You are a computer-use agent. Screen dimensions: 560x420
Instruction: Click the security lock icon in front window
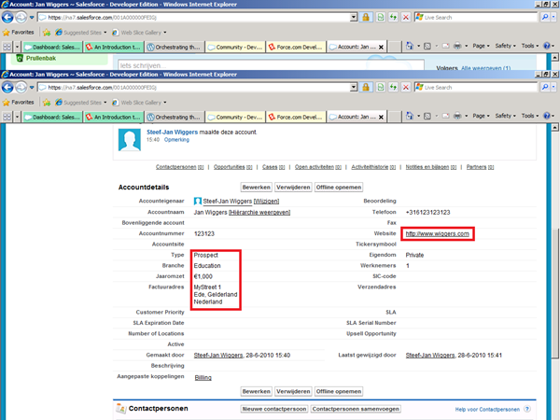(x=366, y=88)
